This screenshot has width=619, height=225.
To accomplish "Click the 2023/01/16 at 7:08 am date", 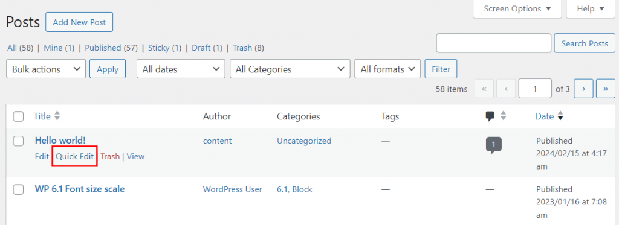I will [x=572, y=203].
